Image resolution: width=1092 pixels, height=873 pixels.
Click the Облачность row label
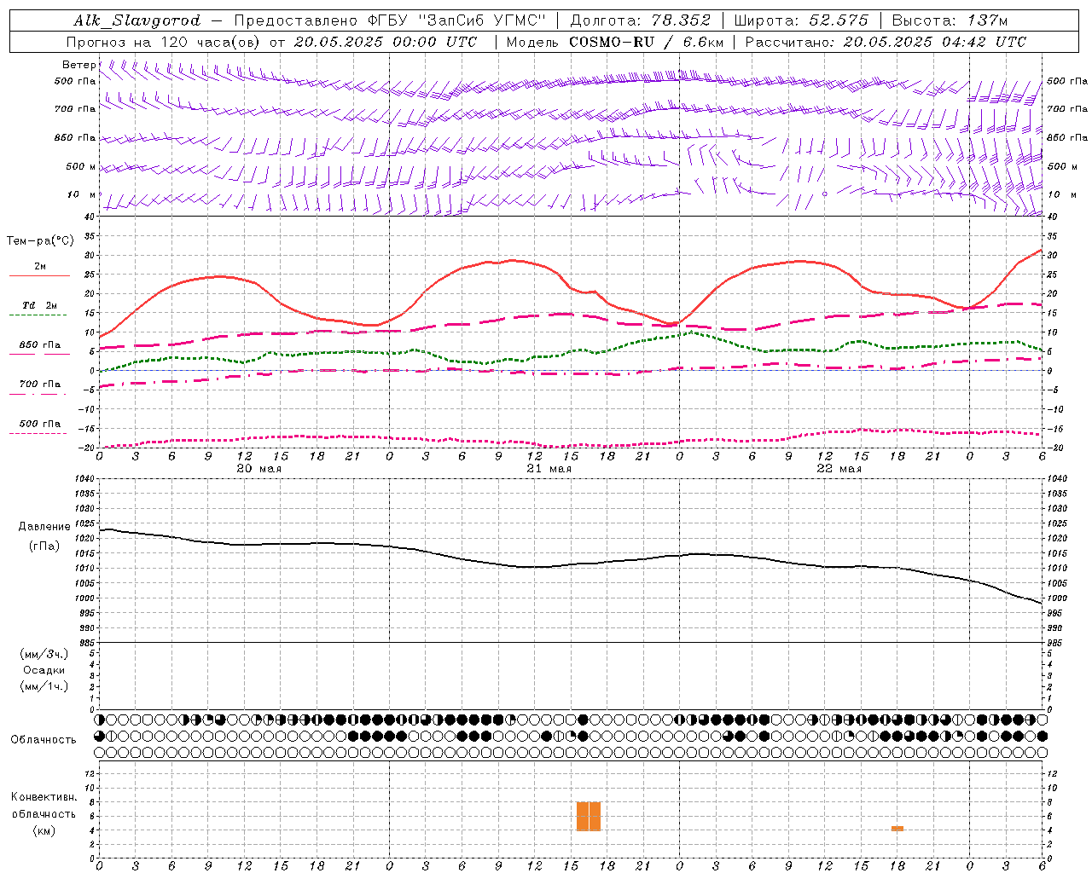(x=44, y=739)
